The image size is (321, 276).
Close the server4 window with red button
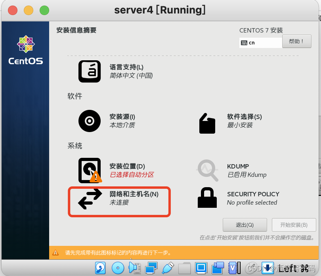[13, 10]
